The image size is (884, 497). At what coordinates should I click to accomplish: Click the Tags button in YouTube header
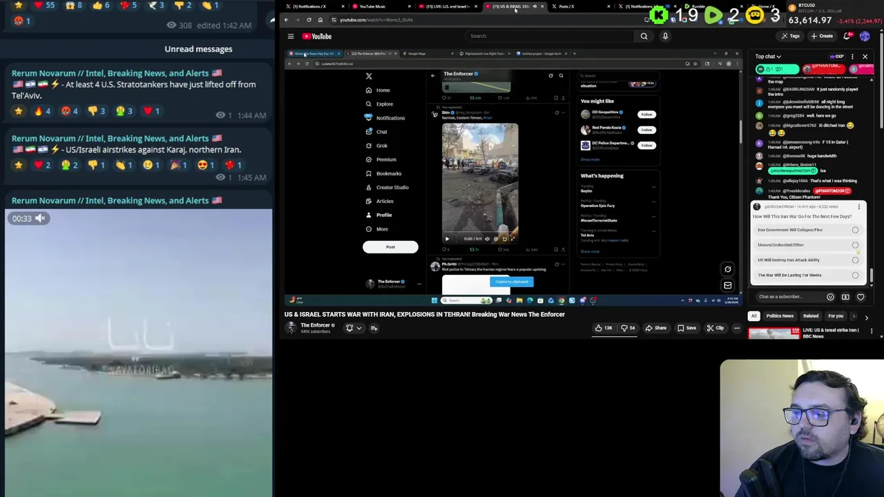[790, 36]
